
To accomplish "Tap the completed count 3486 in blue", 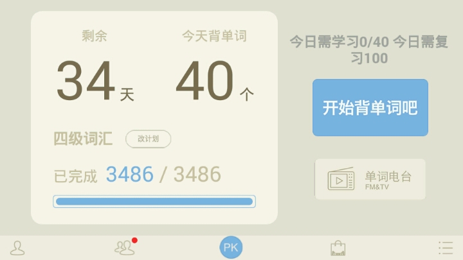I will (130, 174).
